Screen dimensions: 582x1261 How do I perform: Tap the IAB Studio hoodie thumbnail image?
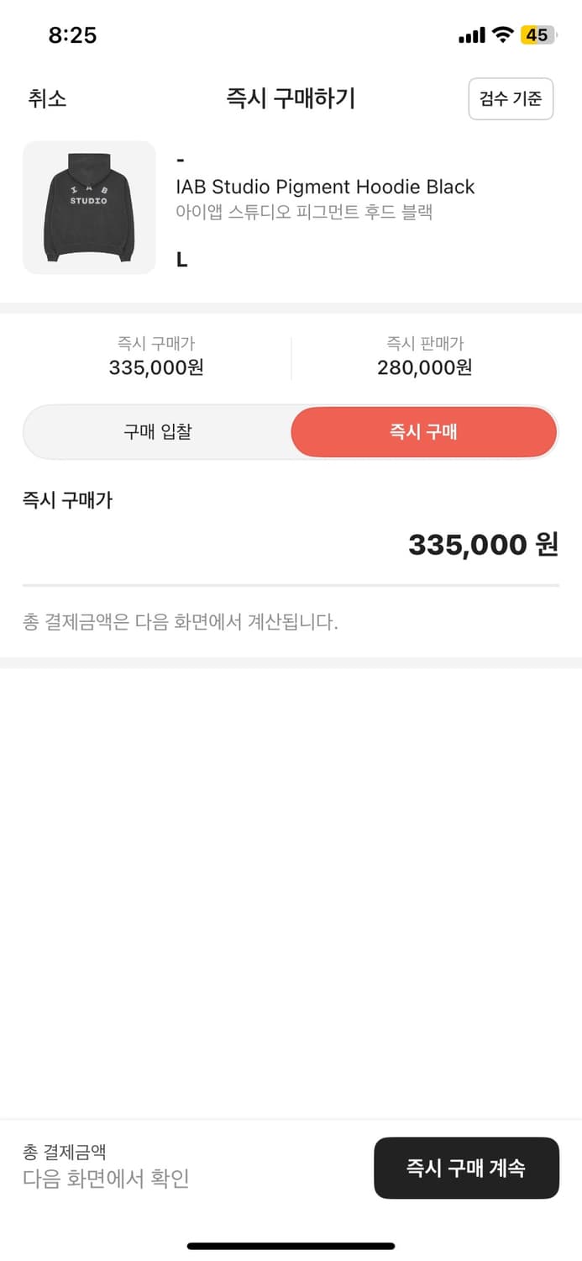89,208
